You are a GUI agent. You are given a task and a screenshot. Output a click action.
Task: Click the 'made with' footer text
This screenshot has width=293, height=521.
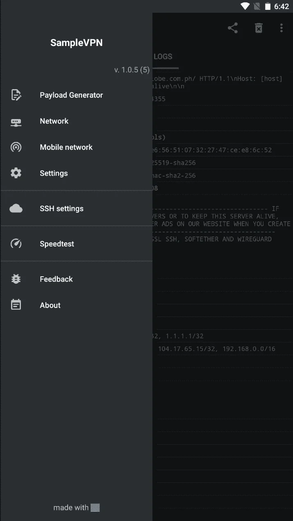[x=71, y=507]
